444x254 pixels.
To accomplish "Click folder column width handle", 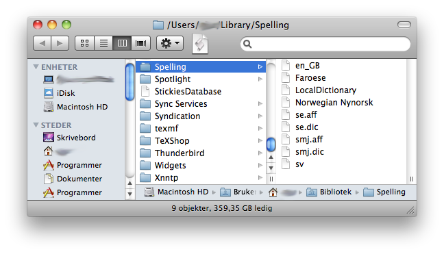I will pos(271,179).
